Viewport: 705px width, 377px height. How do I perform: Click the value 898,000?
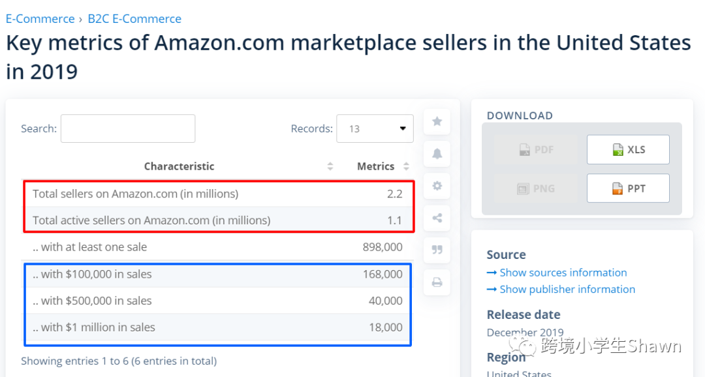click(383, 247)
